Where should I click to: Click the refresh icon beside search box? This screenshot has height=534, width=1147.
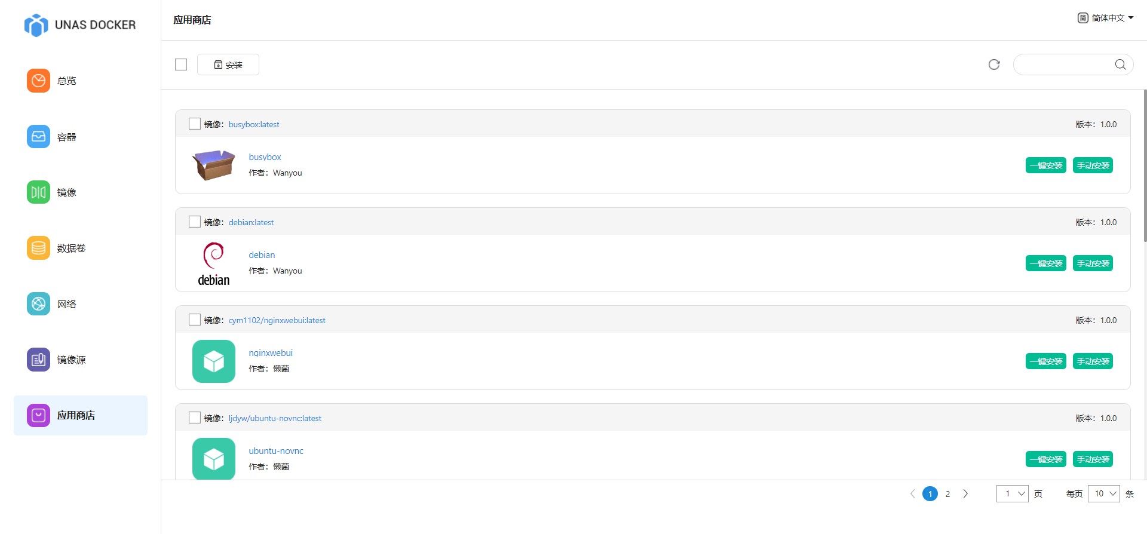click(x=994, y=65)
